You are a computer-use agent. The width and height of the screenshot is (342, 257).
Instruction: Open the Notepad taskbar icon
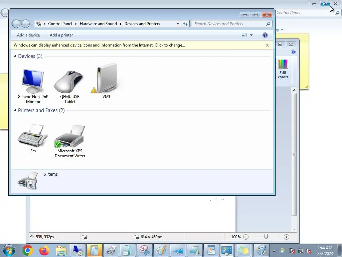pyautogui.click(x=195, y=250)
